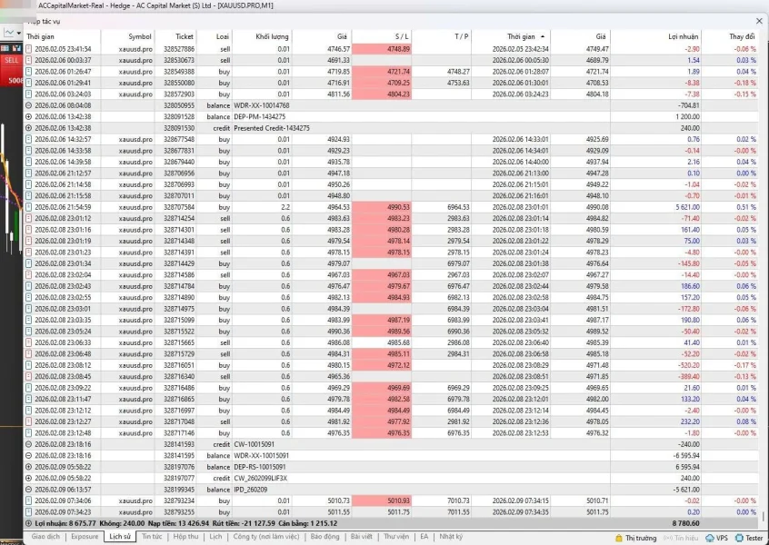Select the ticket number 328717146
Viewport: 769px width, 545px height.
(x=179, y=433)
